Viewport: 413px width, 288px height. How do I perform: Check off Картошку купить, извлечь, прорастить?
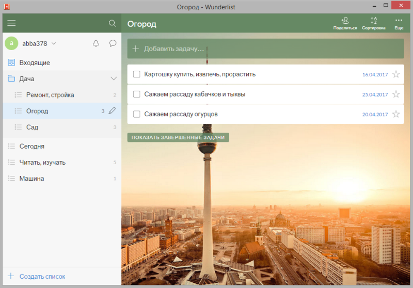(x=137, y=74)
